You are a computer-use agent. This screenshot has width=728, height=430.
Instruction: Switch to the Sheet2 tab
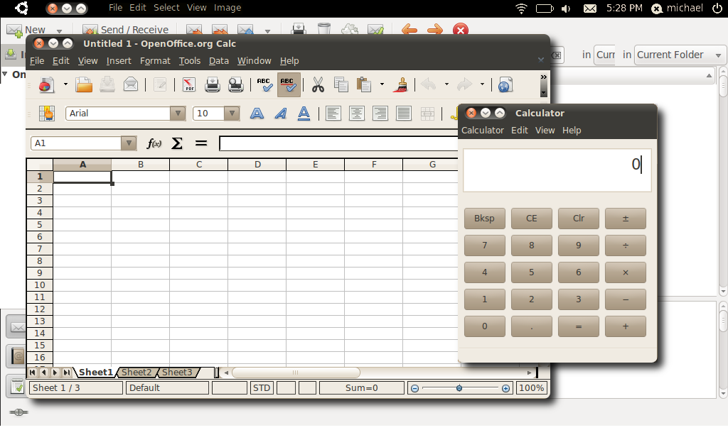point(136,373)
